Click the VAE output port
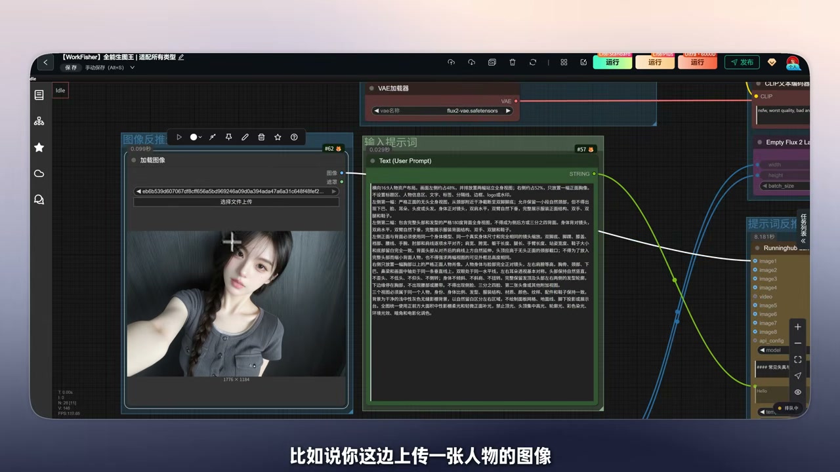 pyautogui.click(x=516, y=101)
